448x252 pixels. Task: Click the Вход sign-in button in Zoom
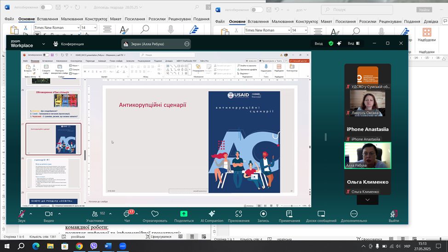[x=318, y=43]
